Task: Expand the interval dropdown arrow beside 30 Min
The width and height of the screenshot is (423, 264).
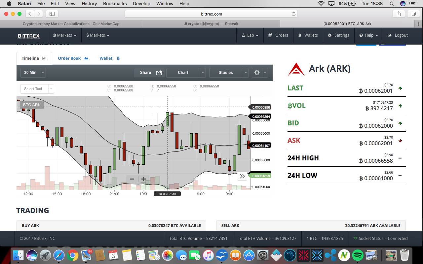Action: (43, 73)
